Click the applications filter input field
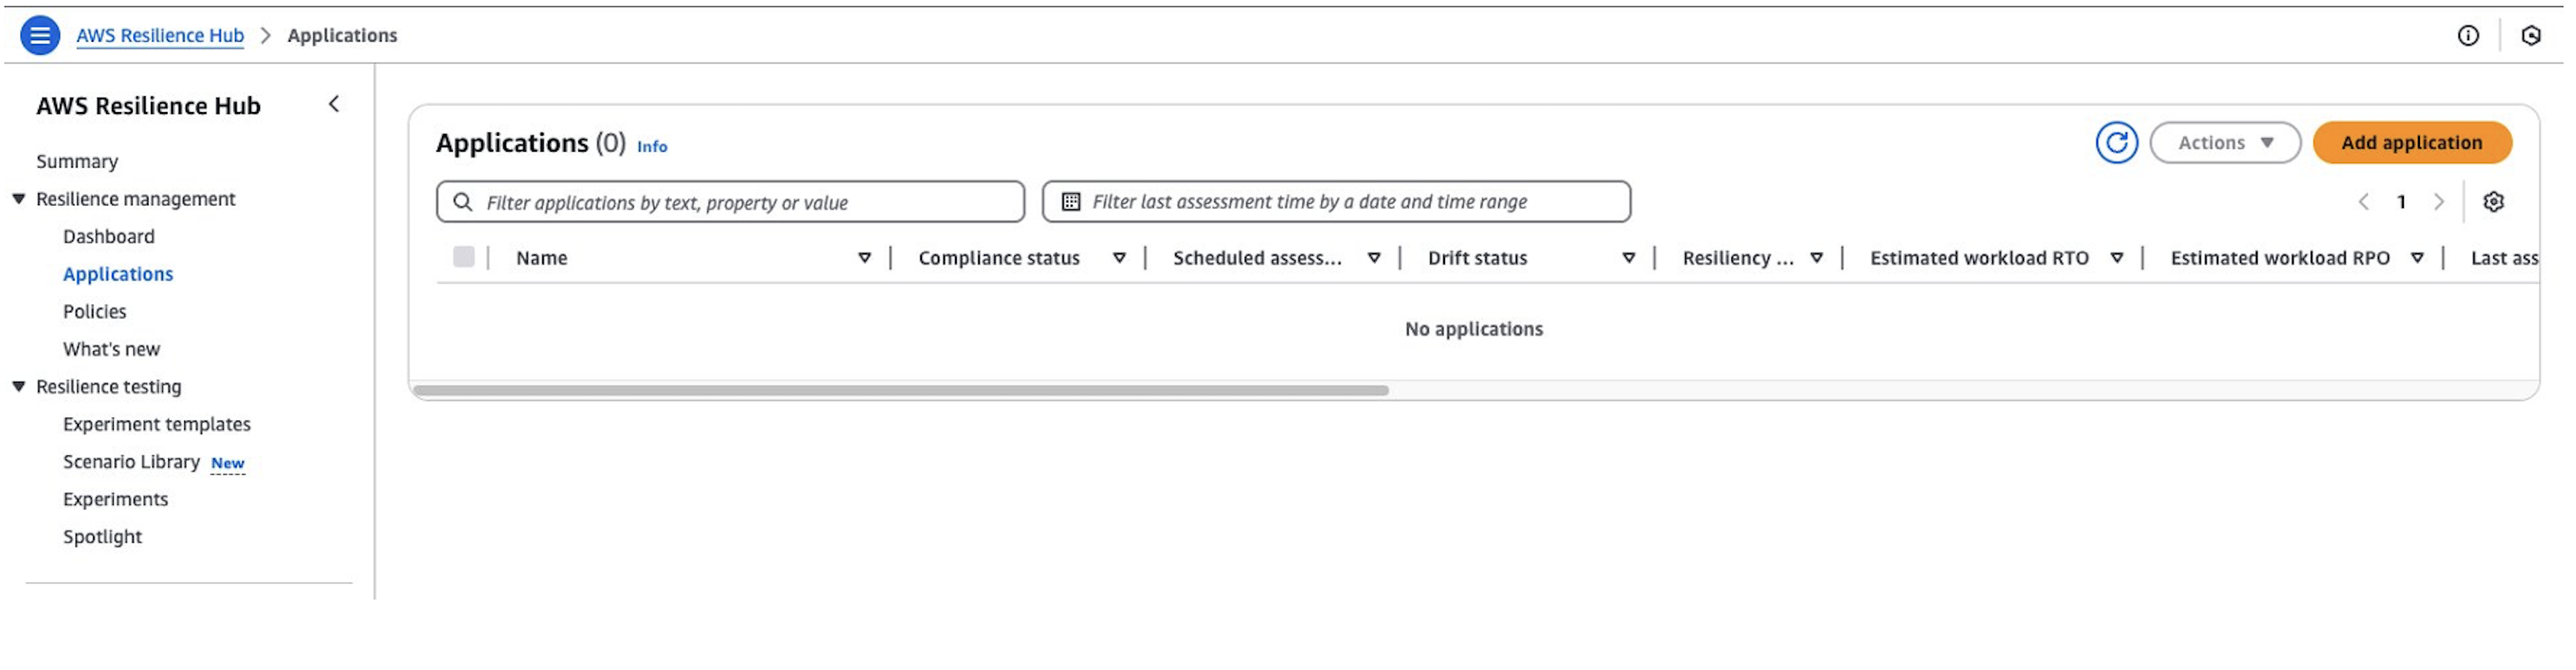Screen dimensions: 2576x670 click(x=730, y=201)
